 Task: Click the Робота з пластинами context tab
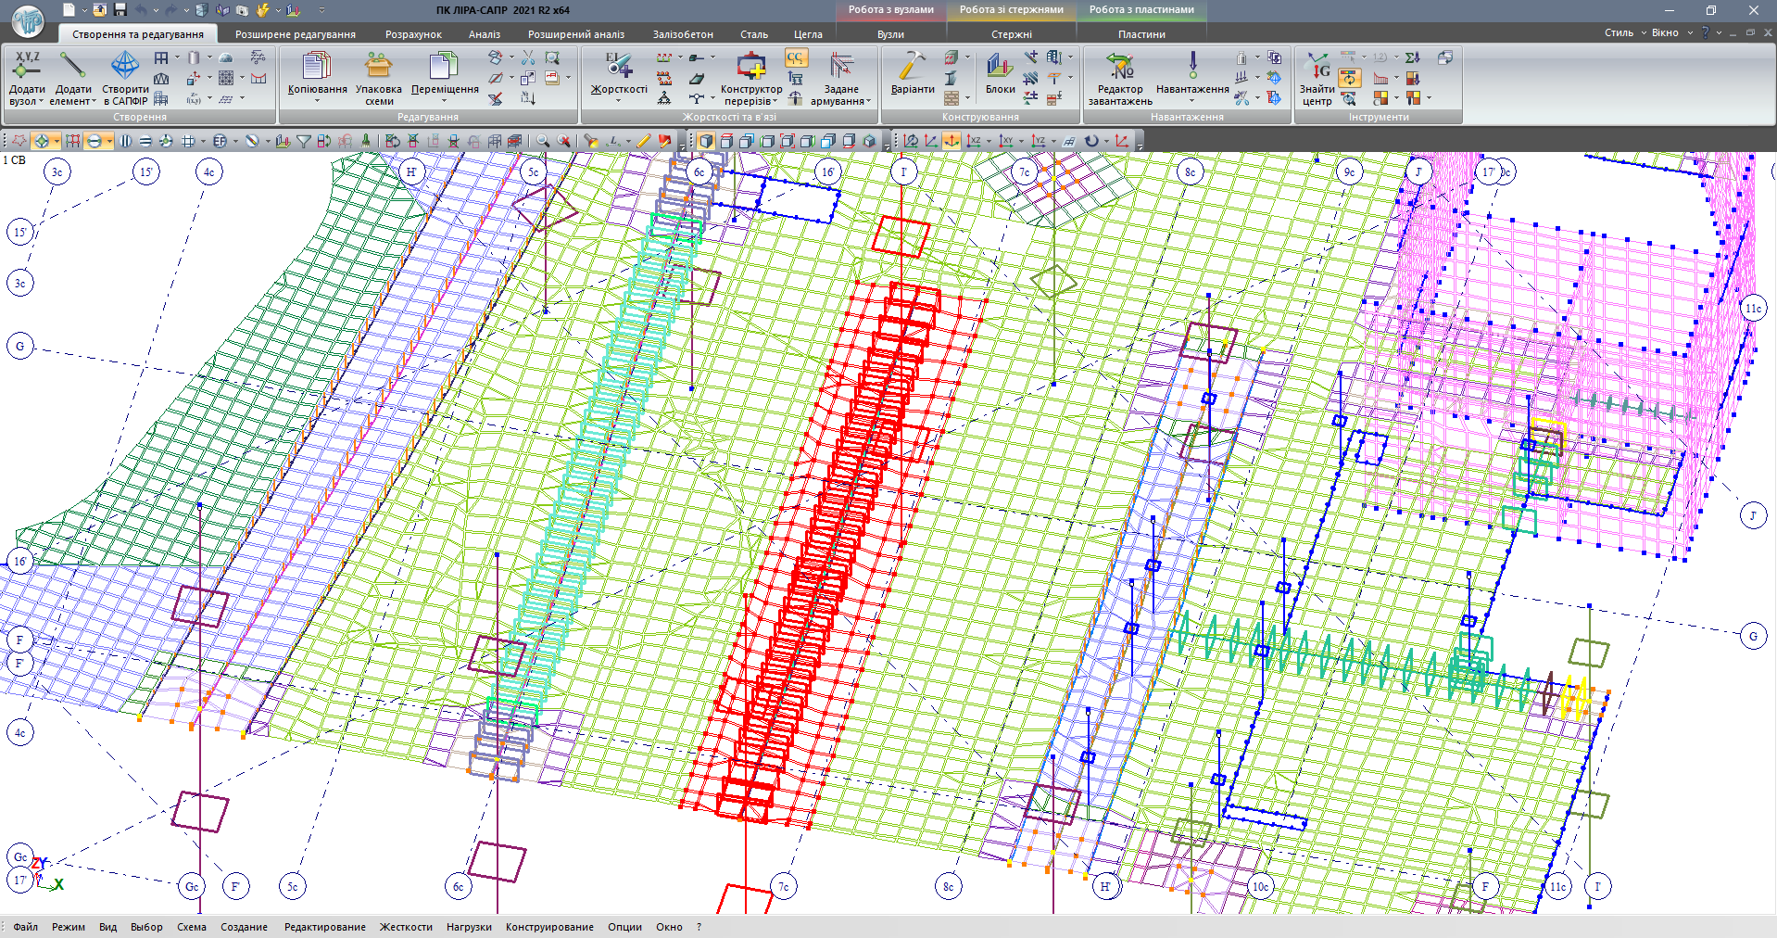click(1141, 10)
